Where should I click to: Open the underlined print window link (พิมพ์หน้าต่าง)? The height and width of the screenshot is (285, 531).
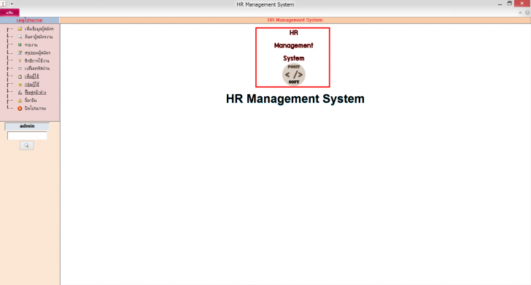[35, 93]
